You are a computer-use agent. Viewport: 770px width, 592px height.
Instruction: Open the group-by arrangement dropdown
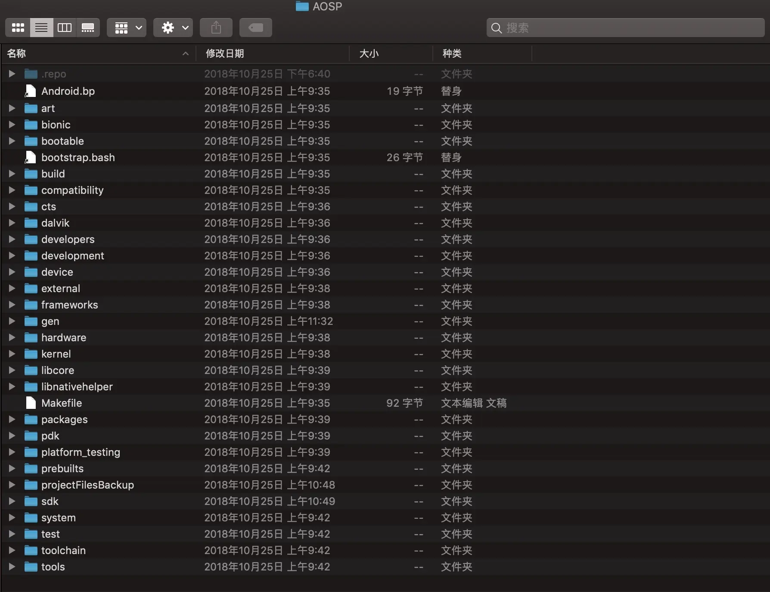point(127,28)
